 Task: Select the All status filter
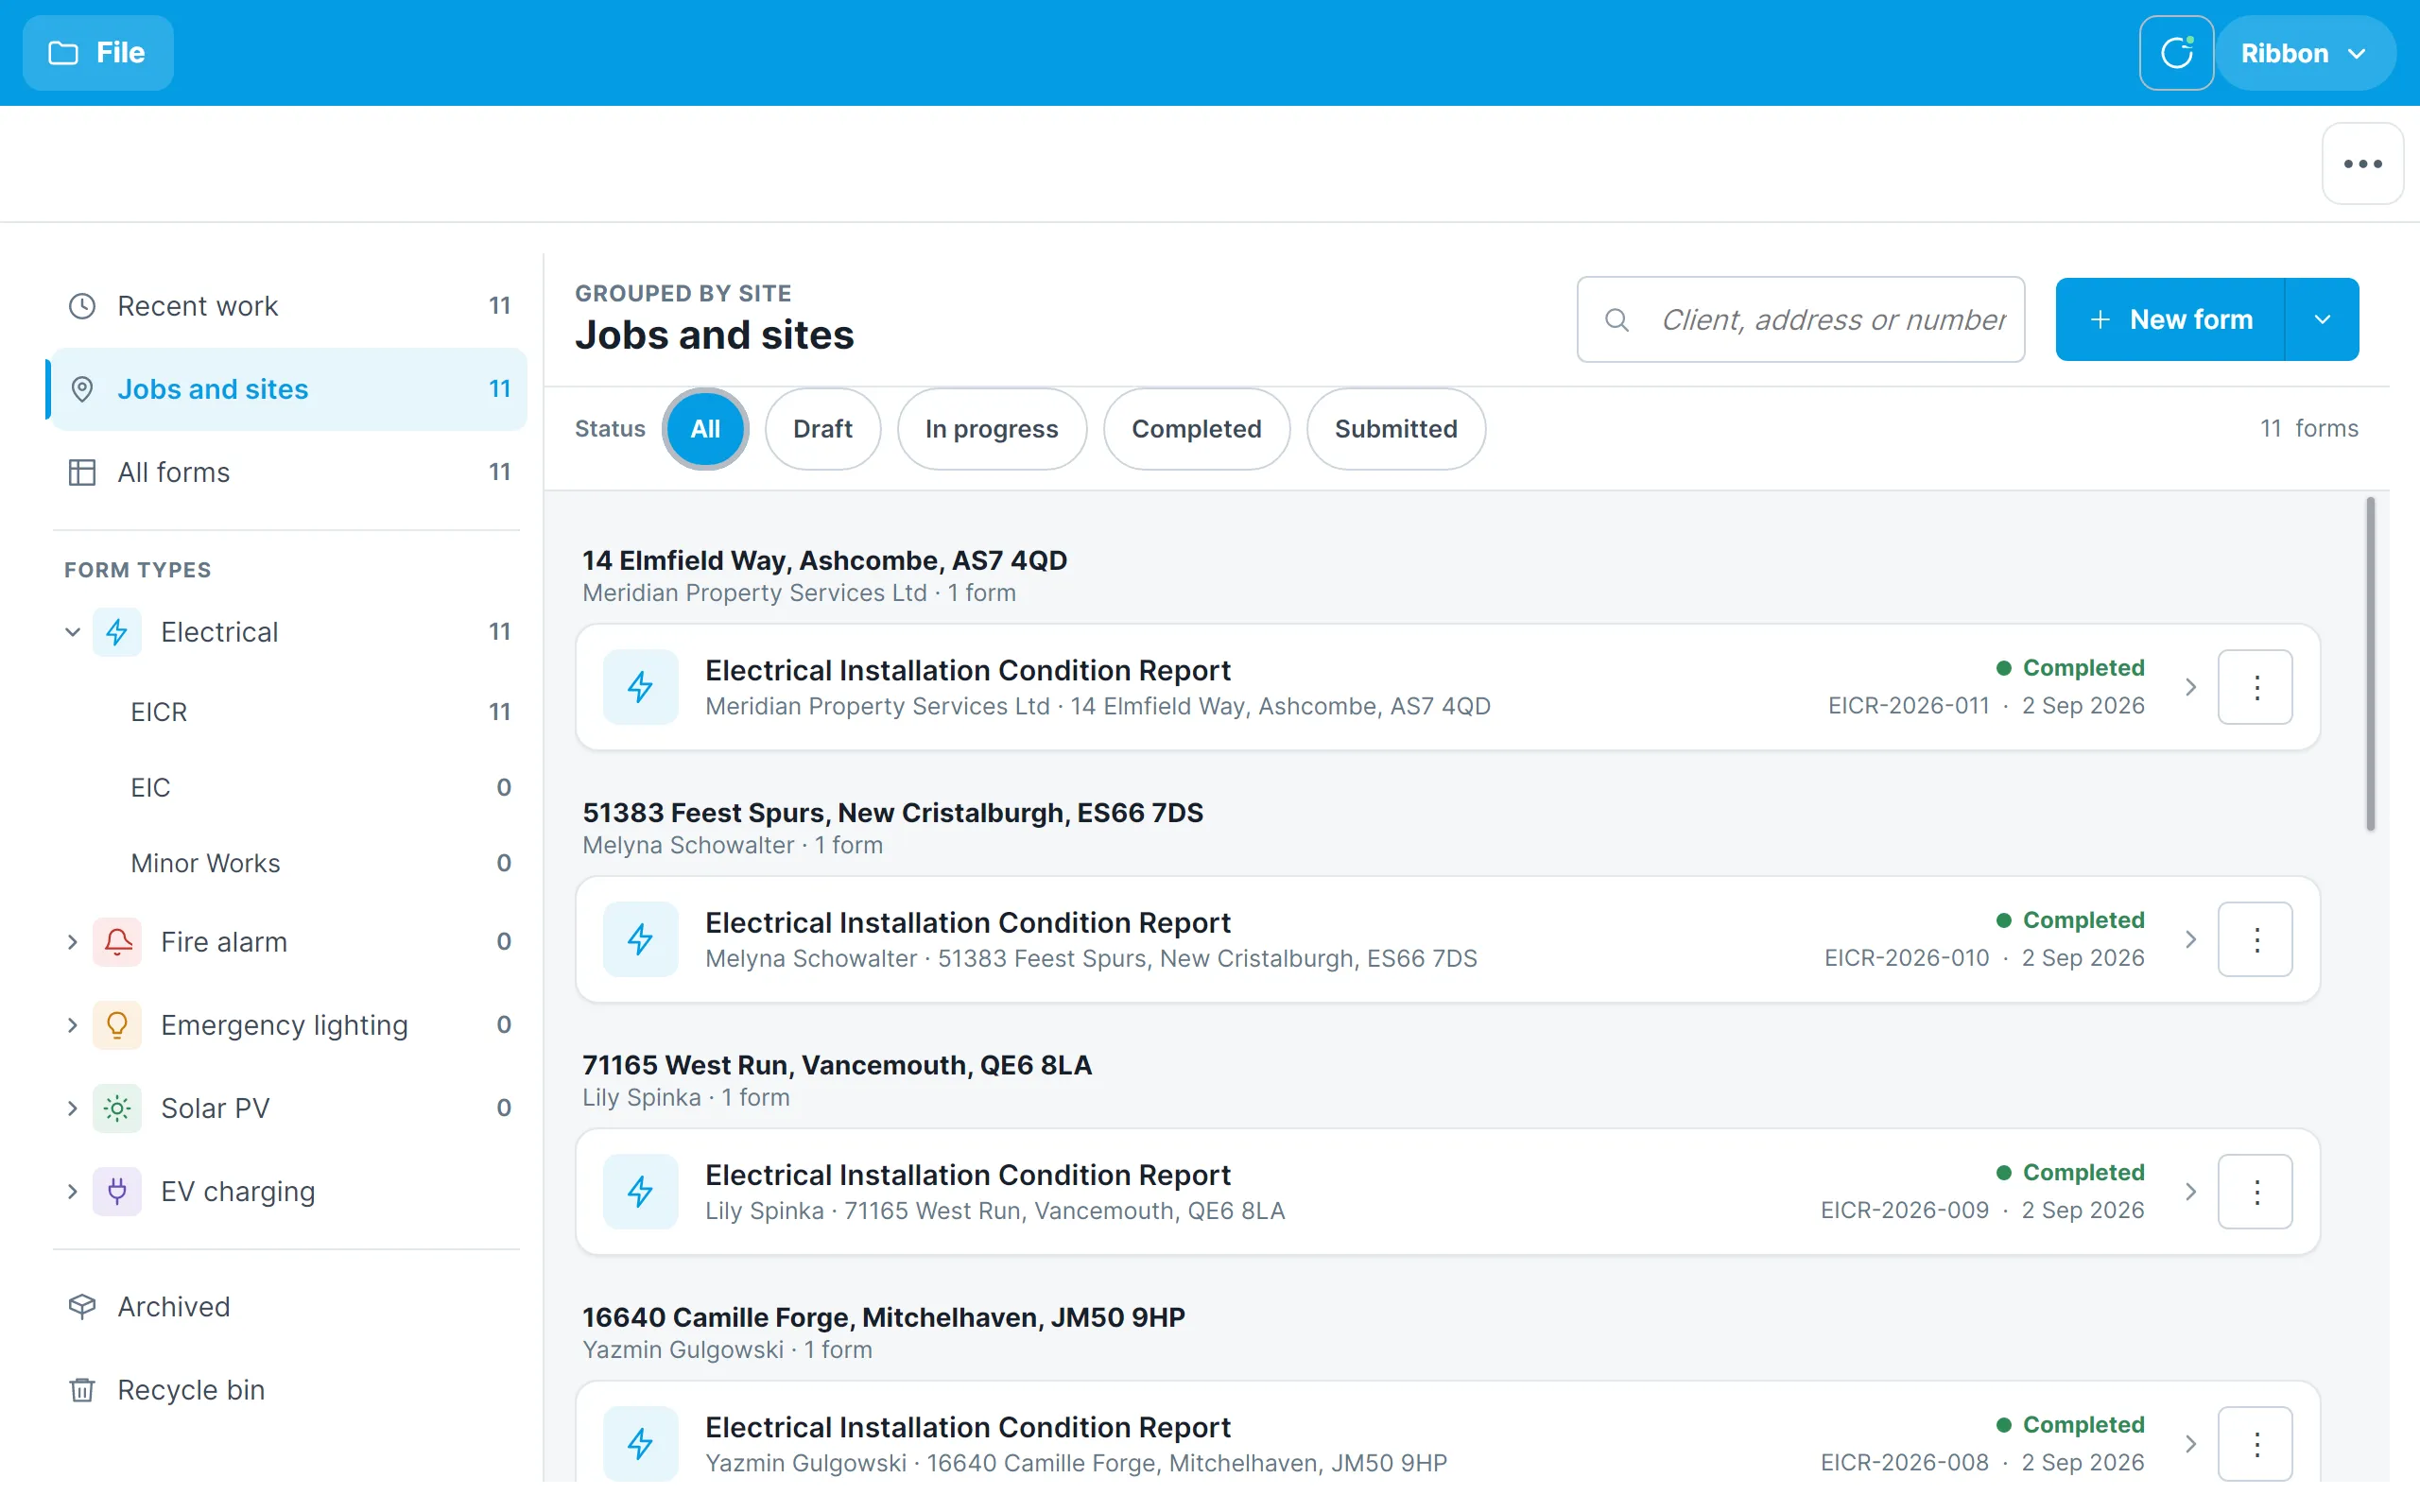tap(705, 429)
